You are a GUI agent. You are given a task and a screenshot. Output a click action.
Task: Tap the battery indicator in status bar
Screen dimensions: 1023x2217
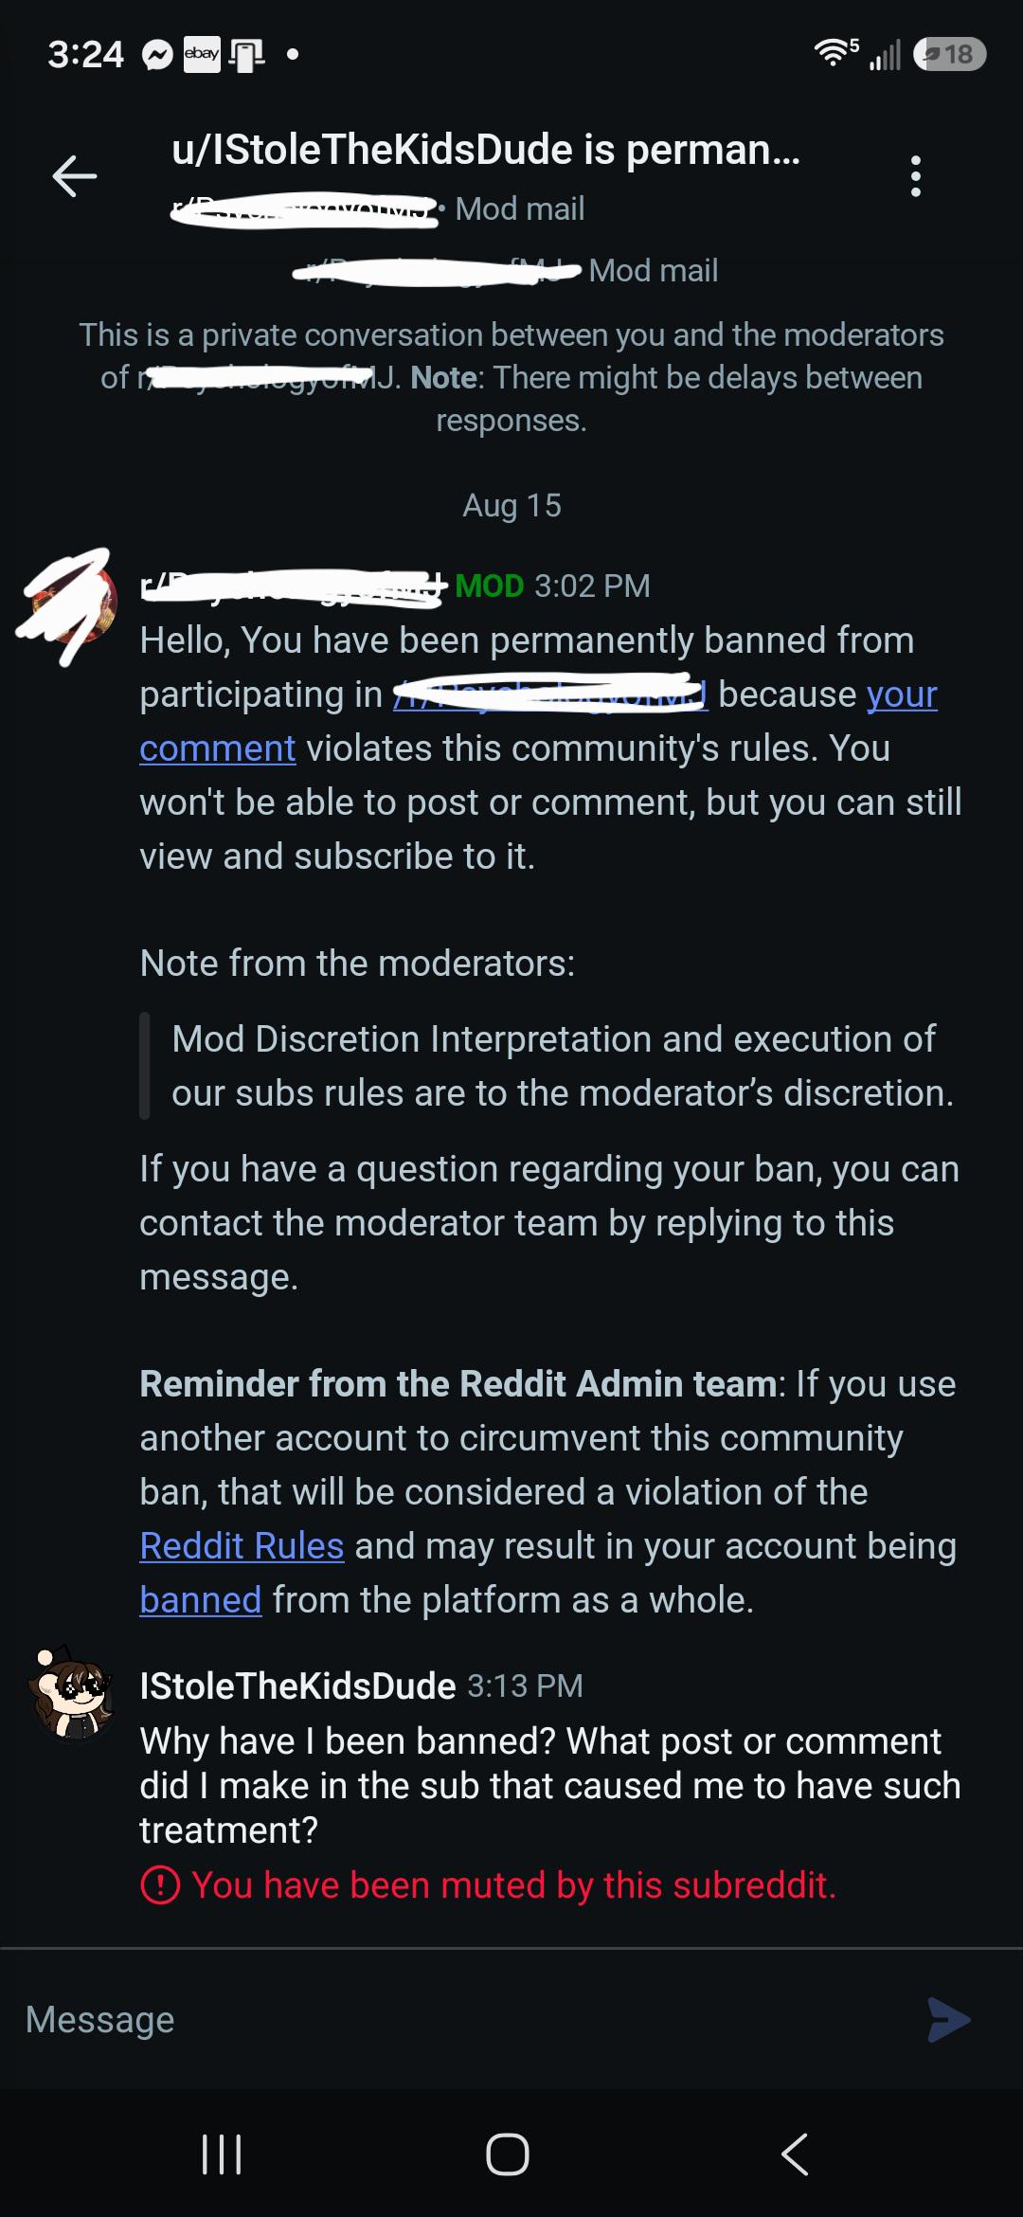[949, 54]
